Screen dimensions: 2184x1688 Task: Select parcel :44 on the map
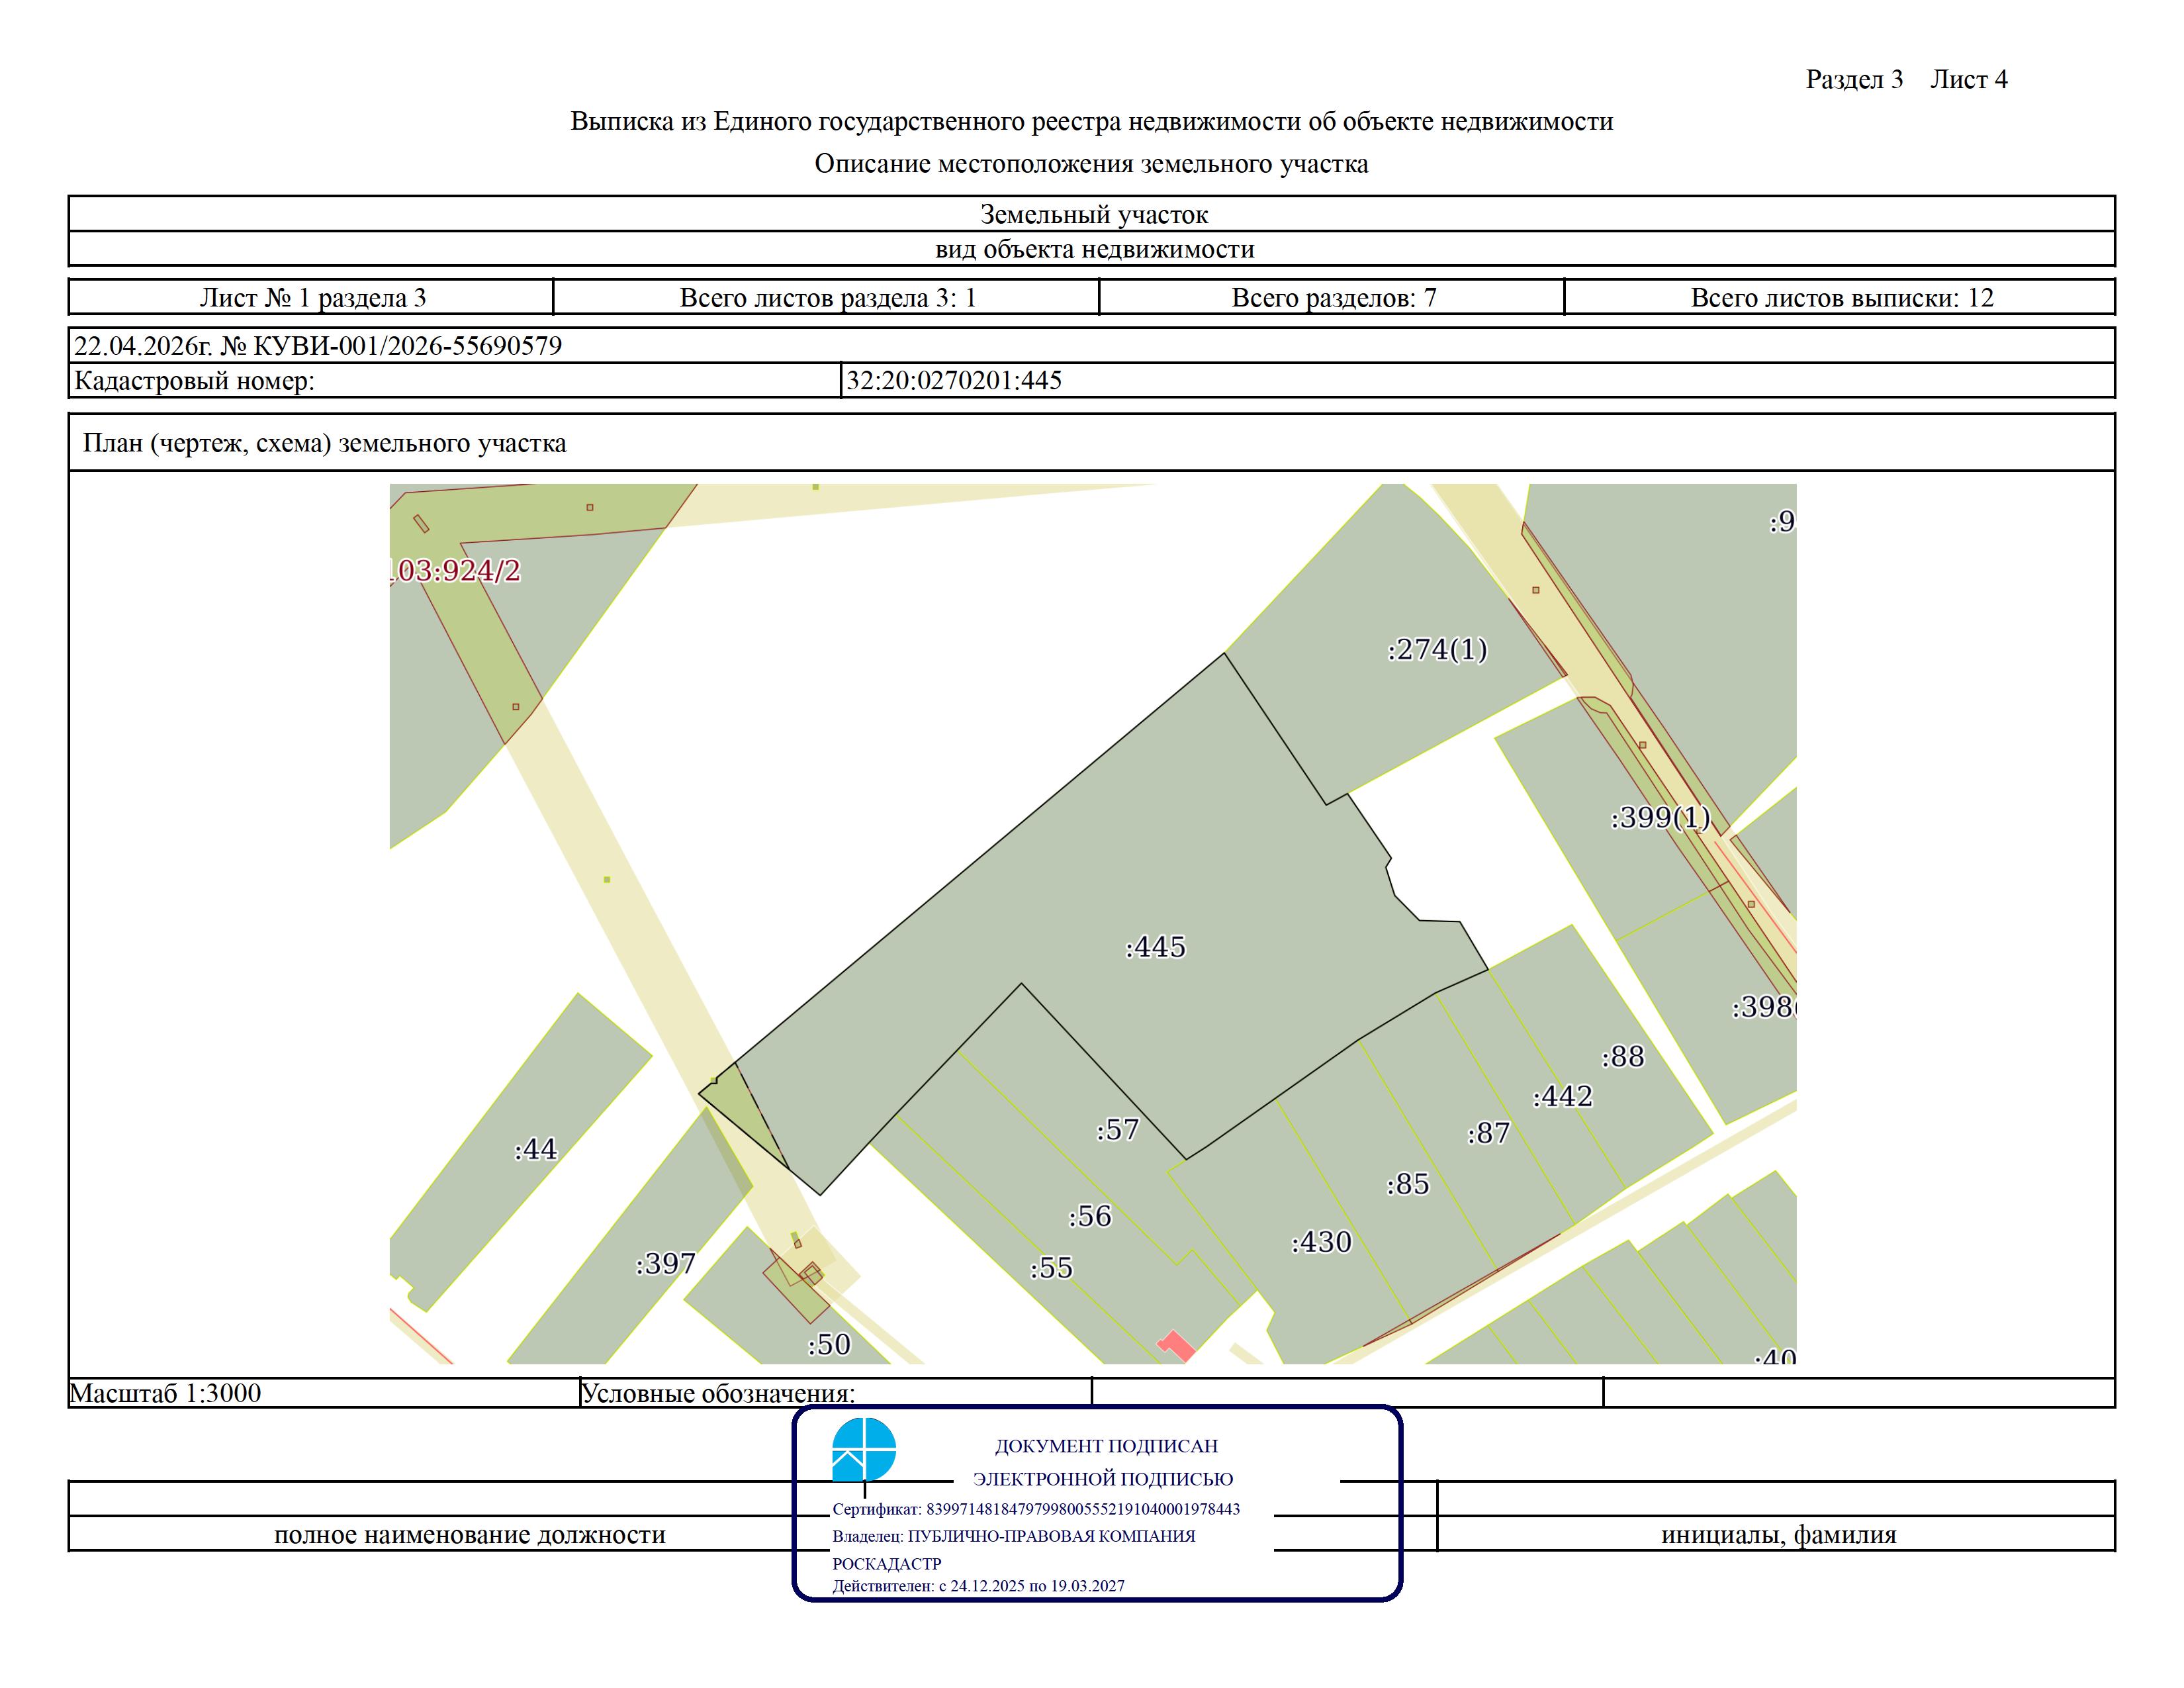coord(535,1150)
